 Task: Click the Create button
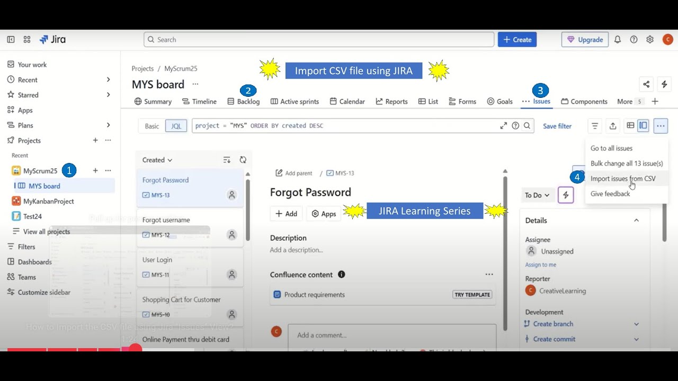(517, 40)
